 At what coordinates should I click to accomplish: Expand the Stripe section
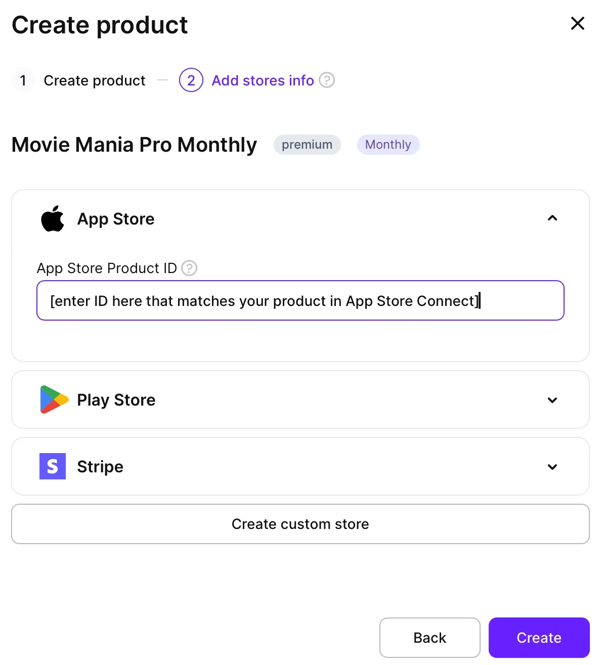pos(552,467)
